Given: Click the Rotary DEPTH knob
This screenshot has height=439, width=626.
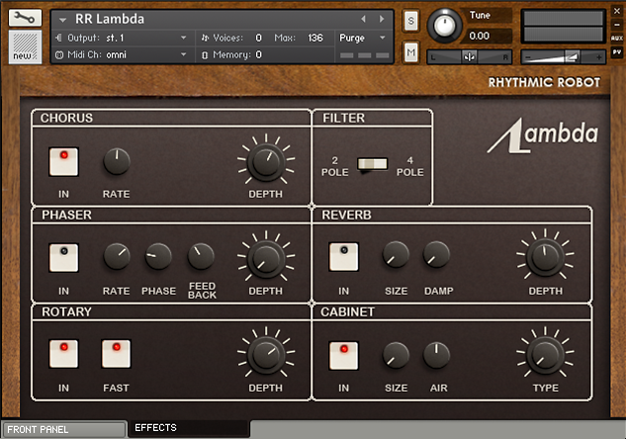Looking at the screenshot, I should 266,355.
